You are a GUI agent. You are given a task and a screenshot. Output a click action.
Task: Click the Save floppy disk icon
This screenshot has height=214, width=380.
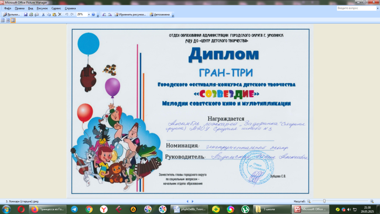point(25,14)
